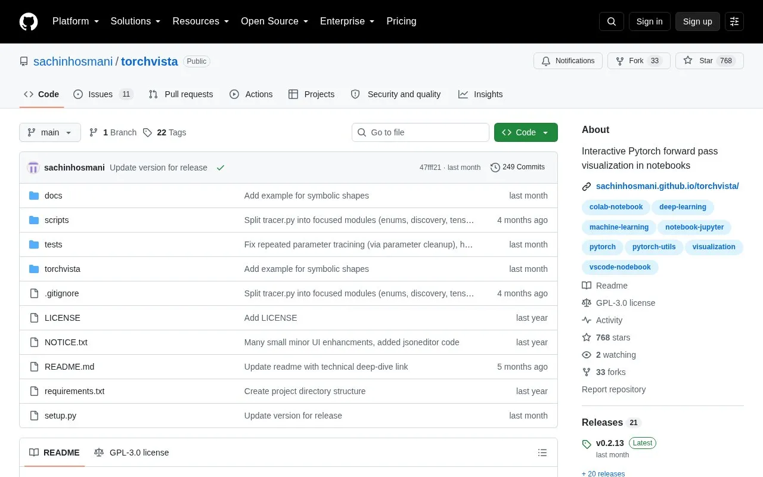Switch to the Pull requests tab

coord(181,94)
